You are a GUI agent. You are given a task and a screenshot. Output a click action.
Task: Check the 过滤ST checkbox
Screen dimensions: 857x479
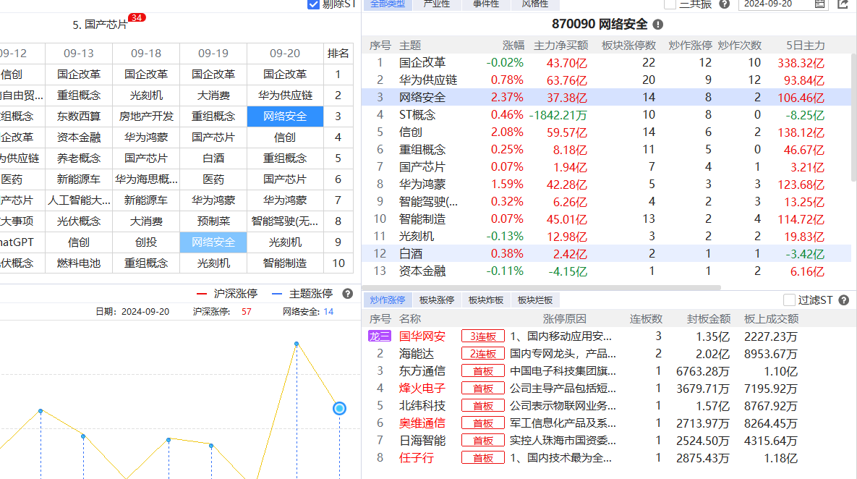[x=789, y=300]
